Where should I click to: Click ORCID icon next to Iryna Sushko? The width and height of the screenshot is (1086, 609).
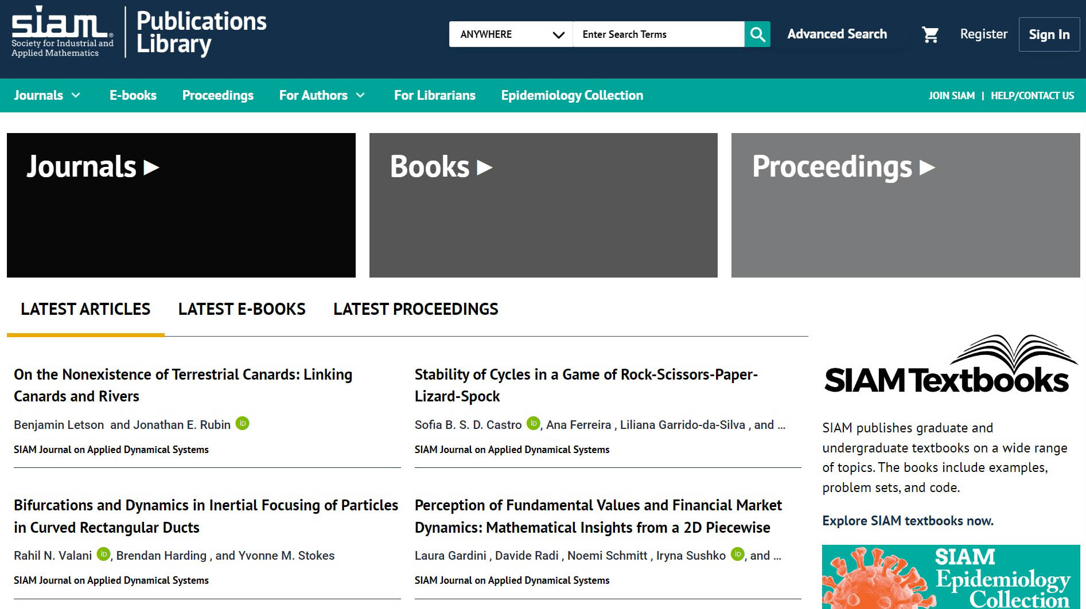(738, 555)
